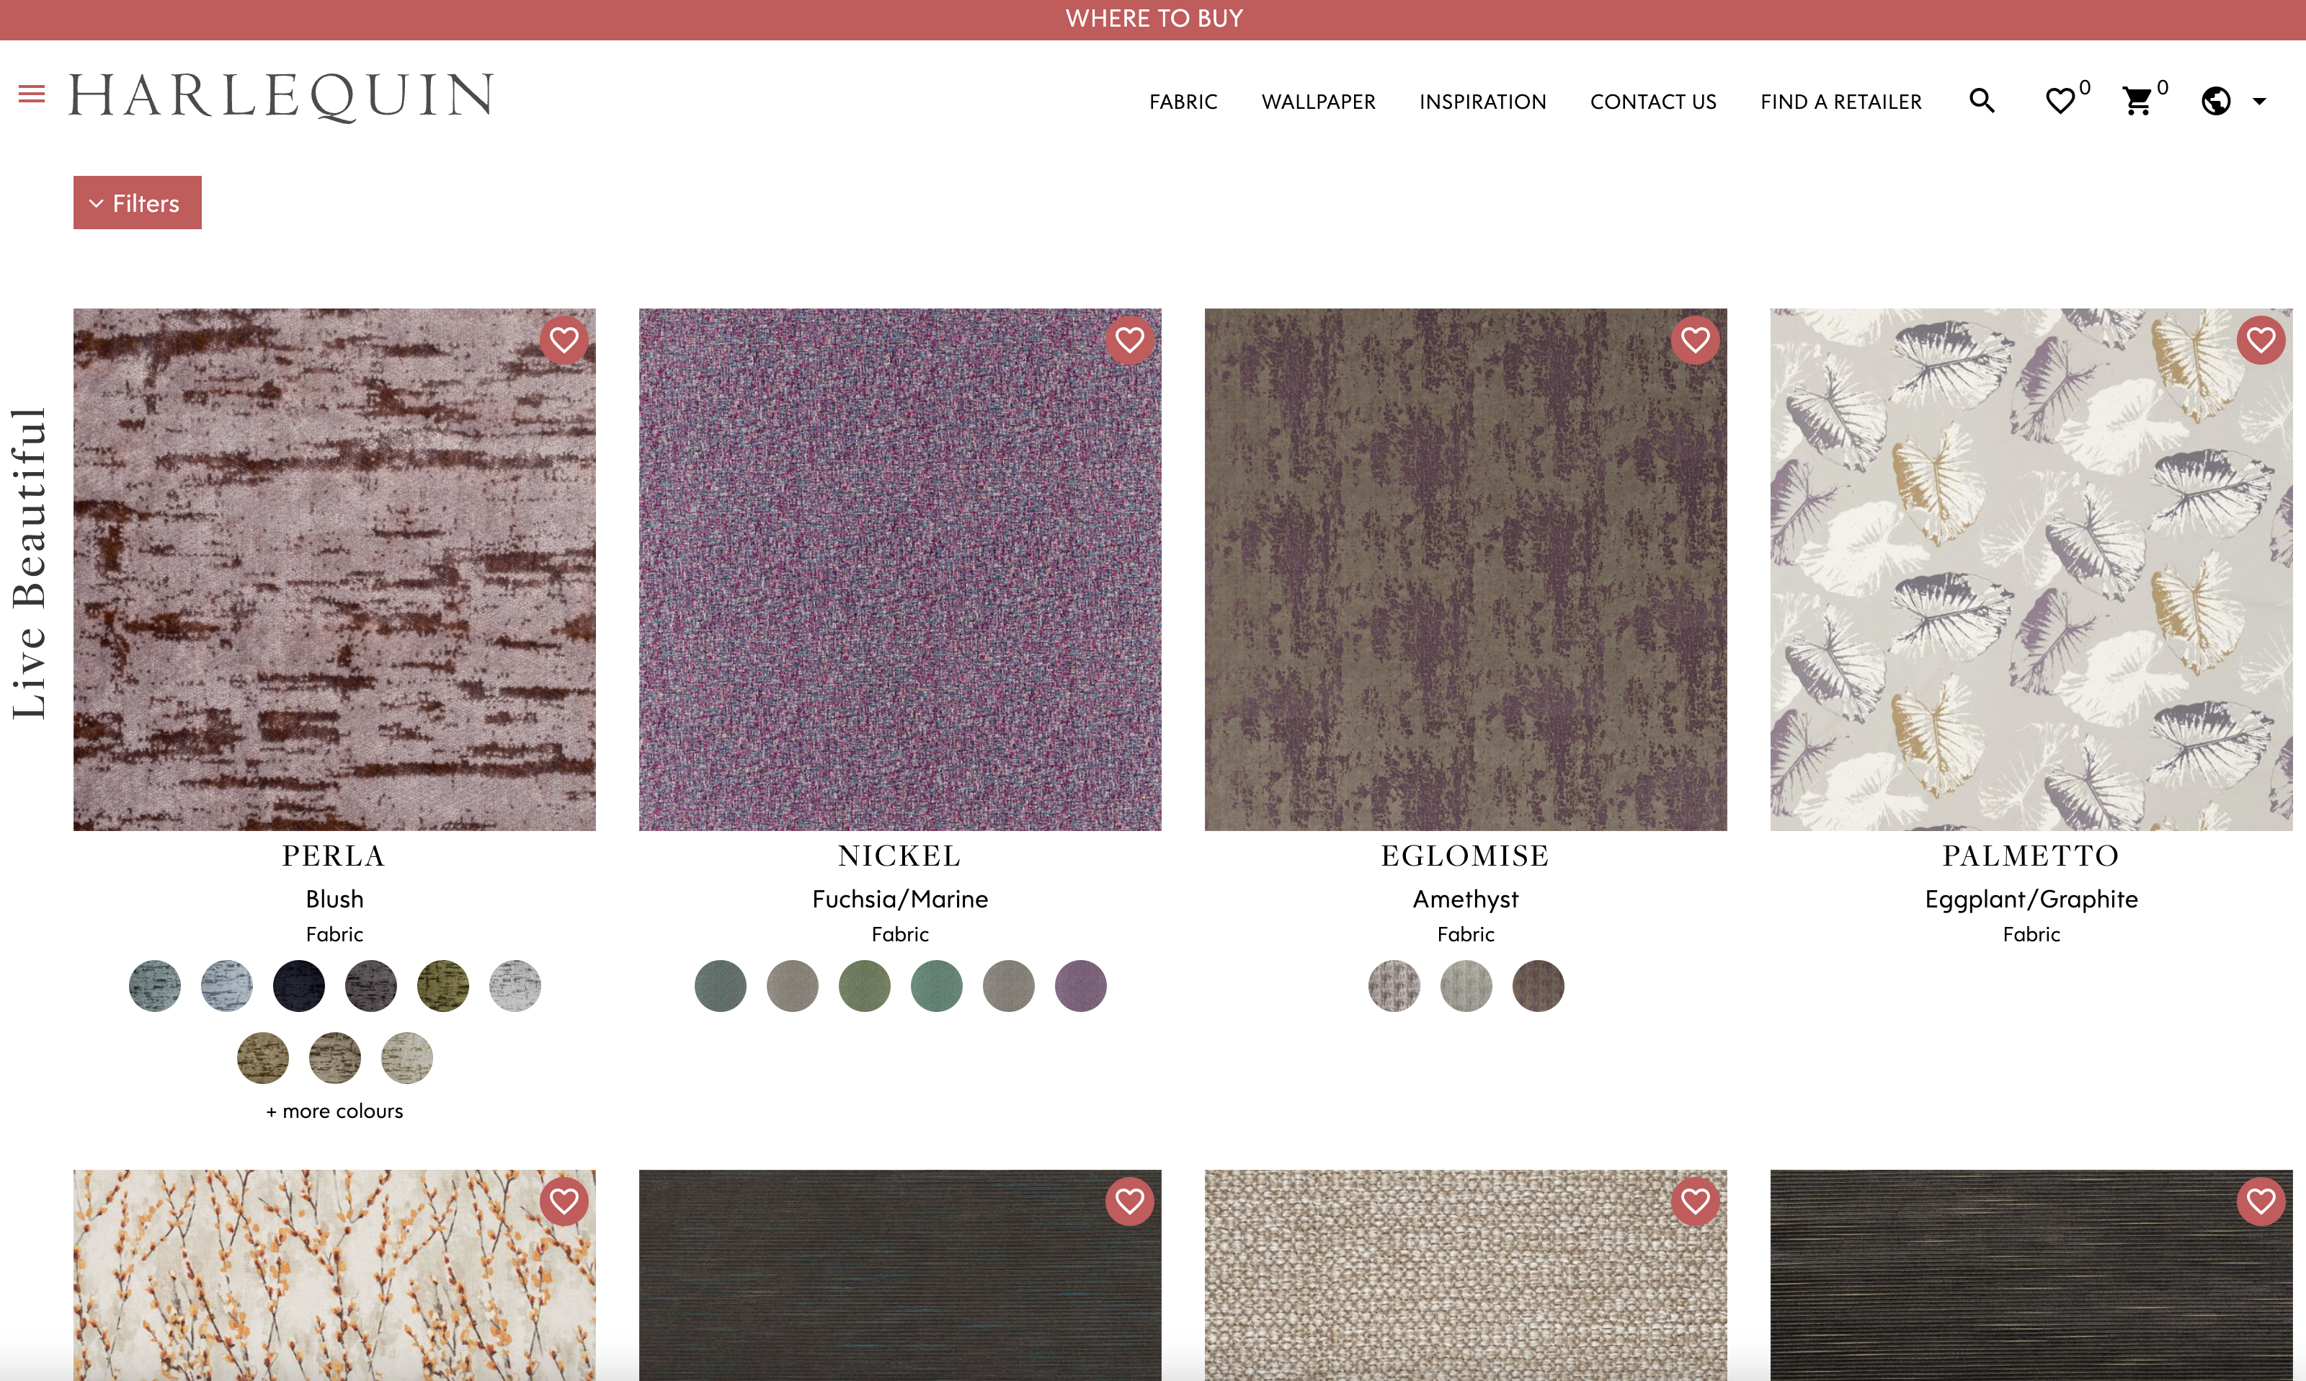Click the EGLOMISE Amethyst fabric thumbnail
Viewport: 2306px width, 1381px height.
point(1464,567)
